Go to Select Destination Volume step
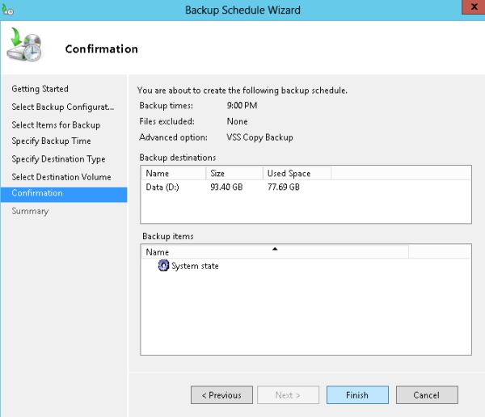This screenshot has width=485, height=417. pos(61,177)
